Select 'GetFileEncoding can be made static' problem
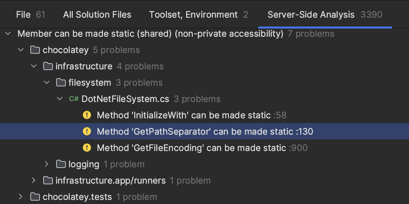The height and width of the screenshot is (204, 409). click(191, 148)
